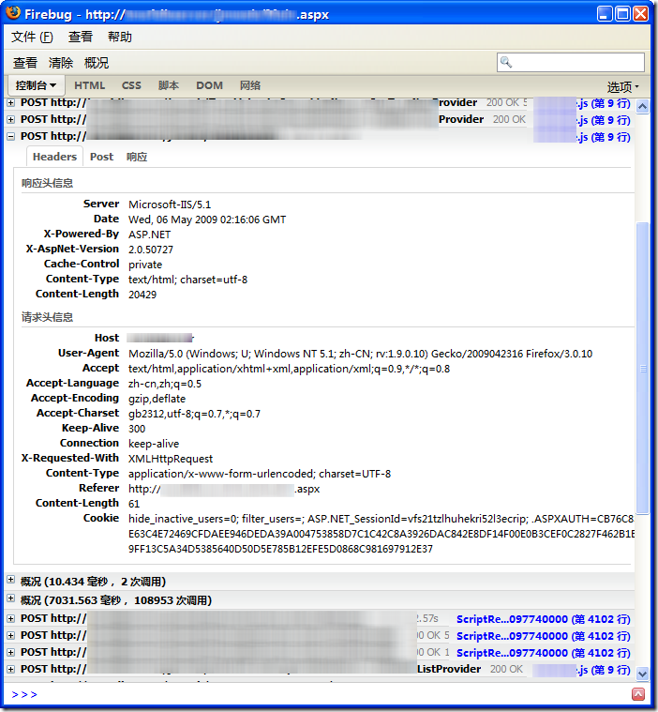
Task: Switch to the CSS panel tab
Action: pos(131,85)
